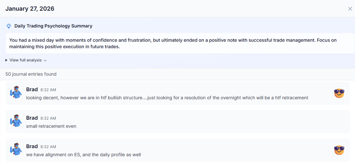Click the 8:32 AM timestamp on the "looking decent" entry

[48, 90]
